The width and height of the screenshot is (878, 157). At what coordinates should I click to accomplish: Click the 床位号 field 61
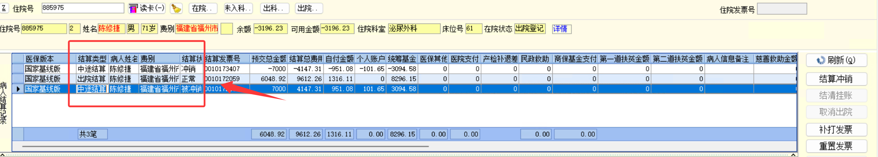474,29
